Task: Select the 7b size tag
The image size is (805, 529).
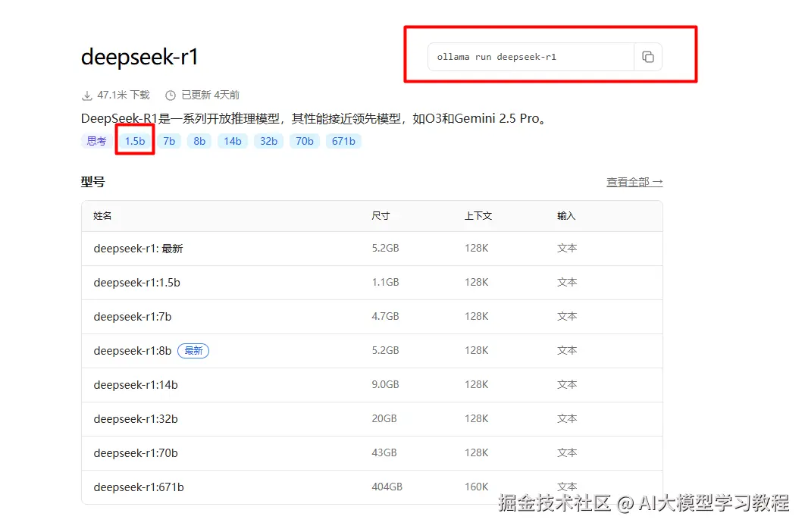Action: (169, 141)
